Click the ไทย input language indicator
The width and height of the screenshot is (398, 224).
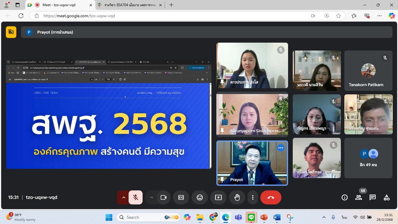coord(345,217)
